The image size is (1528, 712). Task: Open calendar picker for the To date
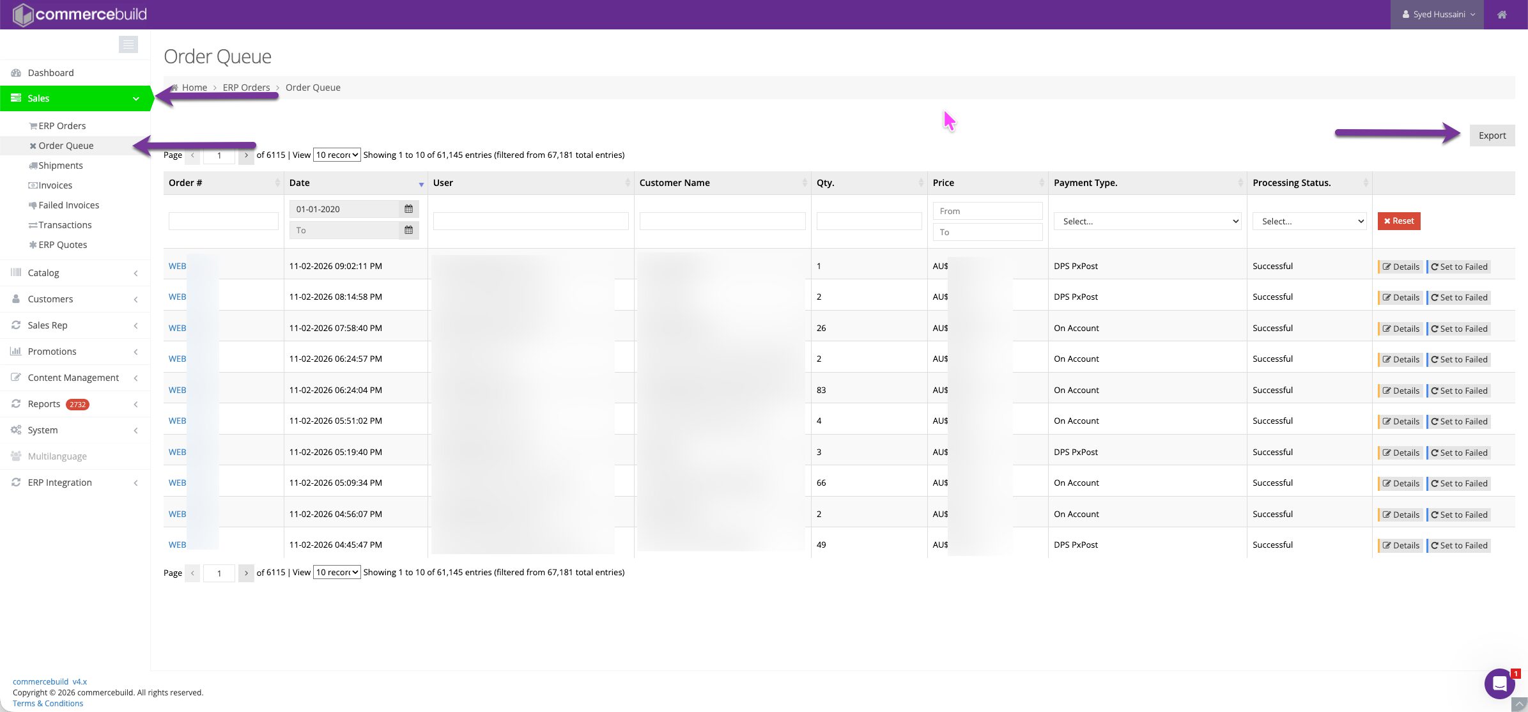(408, 230)
